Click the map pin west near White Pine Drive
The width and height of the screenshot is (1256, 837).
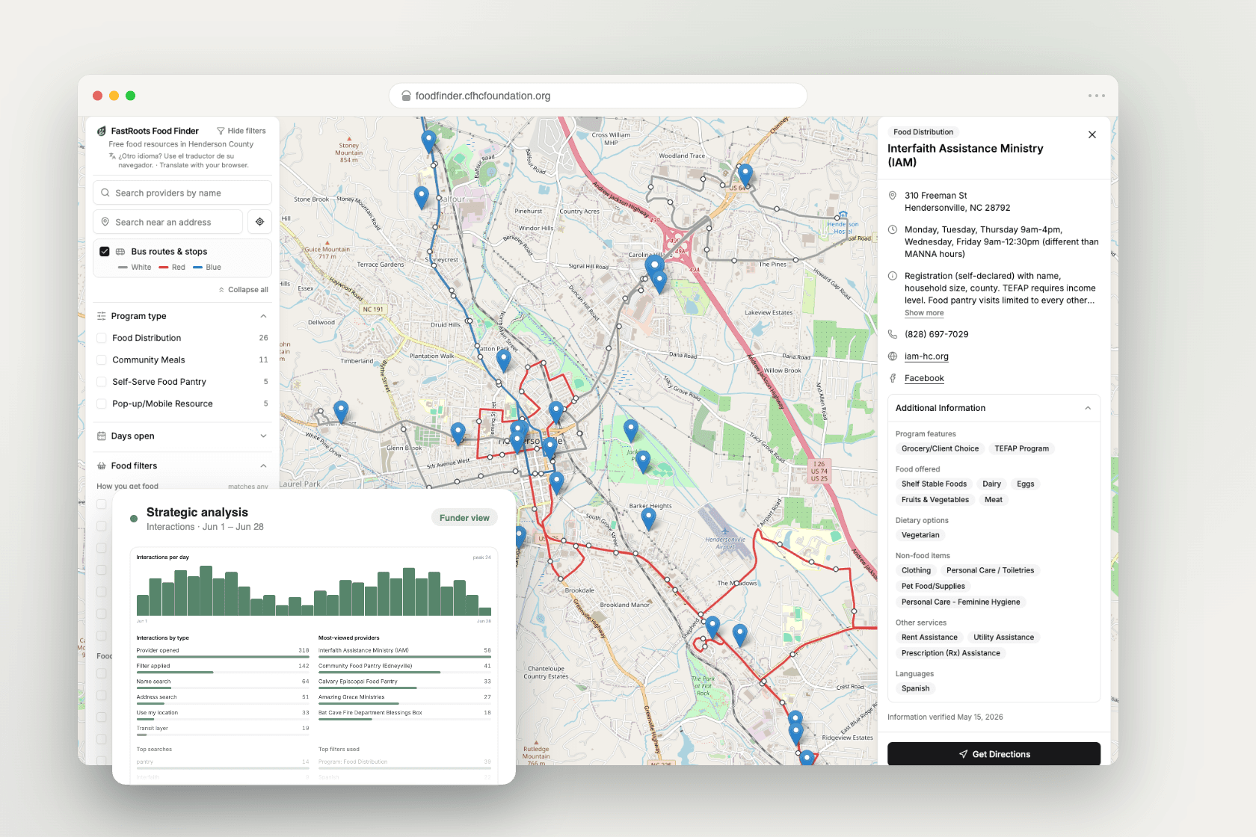tap(341, 411)
